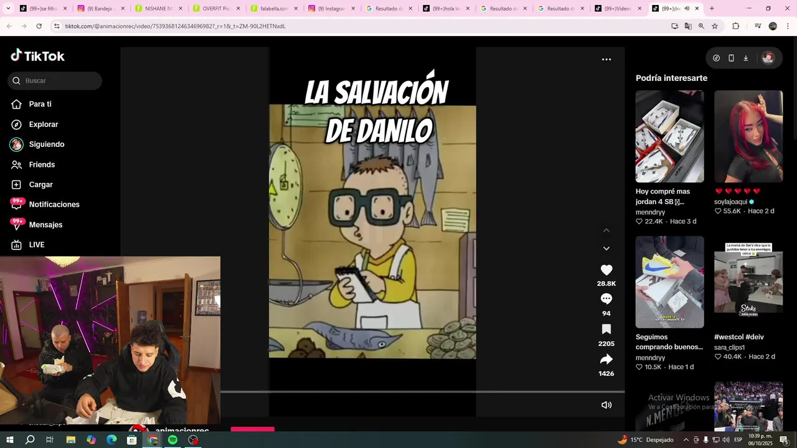The image size is (797, 448).
Task: Open the #westcol #deiv video thumbnail
Action: (748, 282)
